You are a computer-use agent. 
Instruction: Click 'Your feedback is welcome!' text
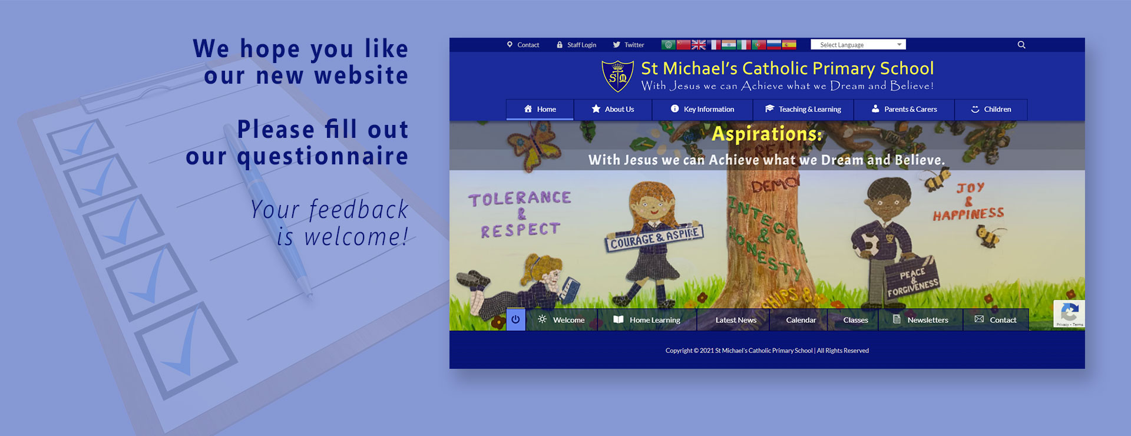click(329, 223)
